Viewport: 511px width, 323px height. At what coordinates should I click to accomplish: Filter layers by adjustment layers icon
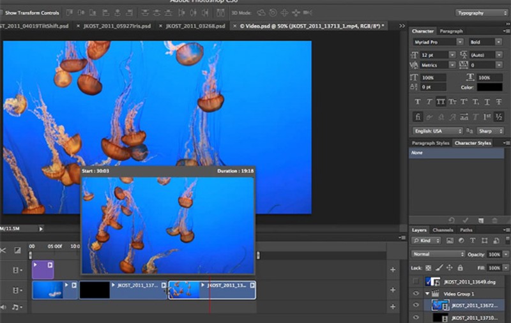[461, 241]
